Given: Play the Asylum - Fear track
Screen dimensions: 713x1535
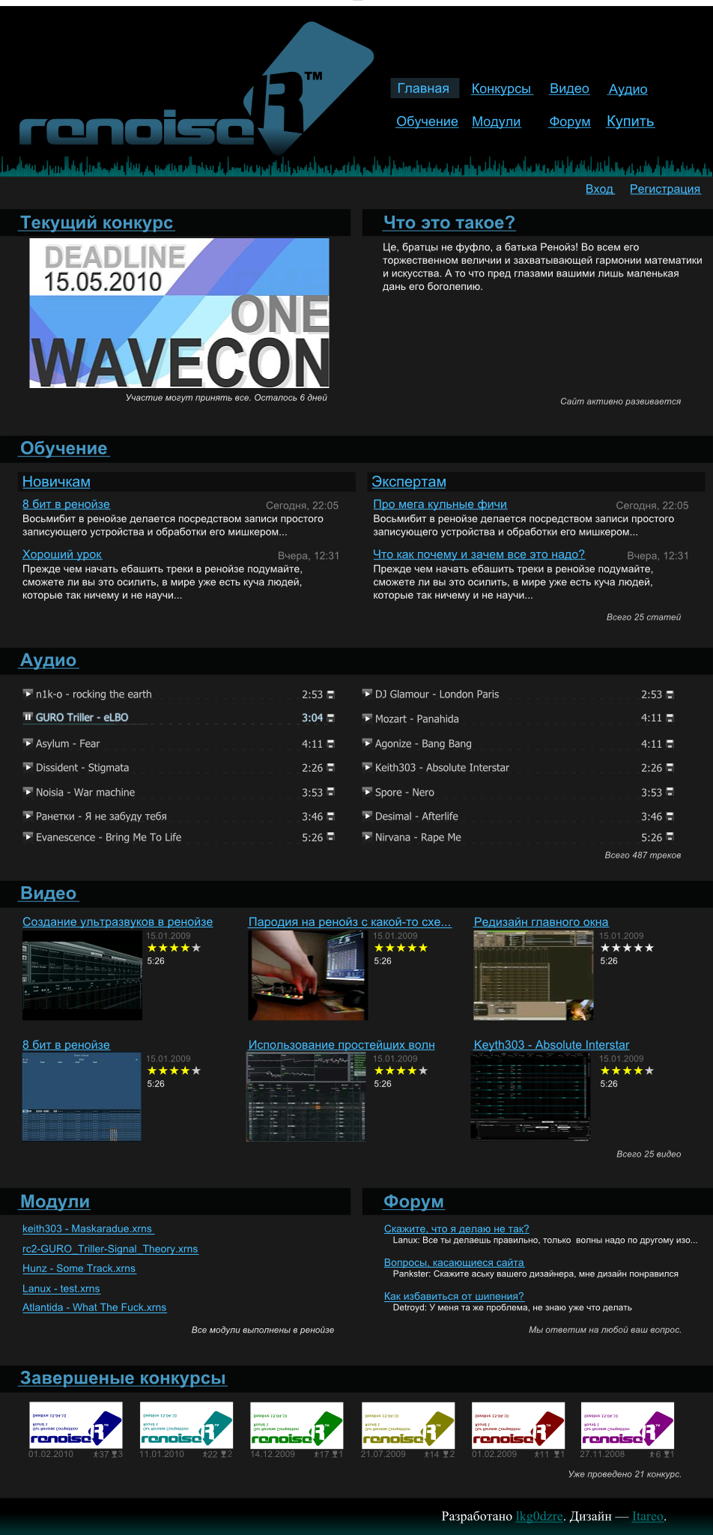Looking at the screenshot, I should (x=28, y=743).
